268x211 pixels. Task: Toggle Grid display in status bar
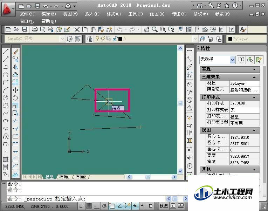pos(89,206)
